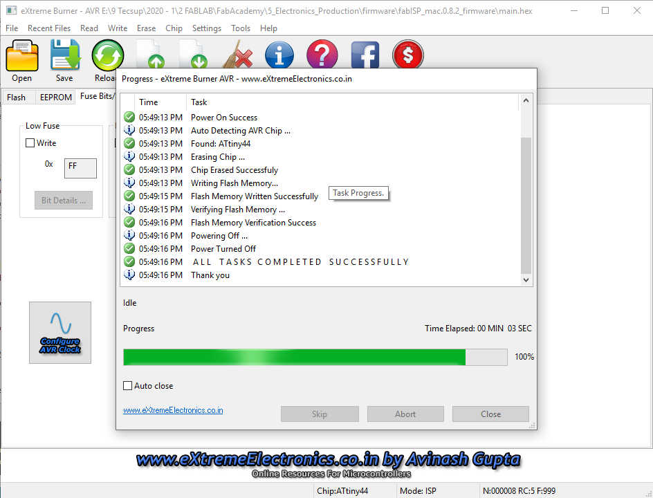Open the Erase menu
Viewport: 653px width, 498px height.
(x=146, y=28)
